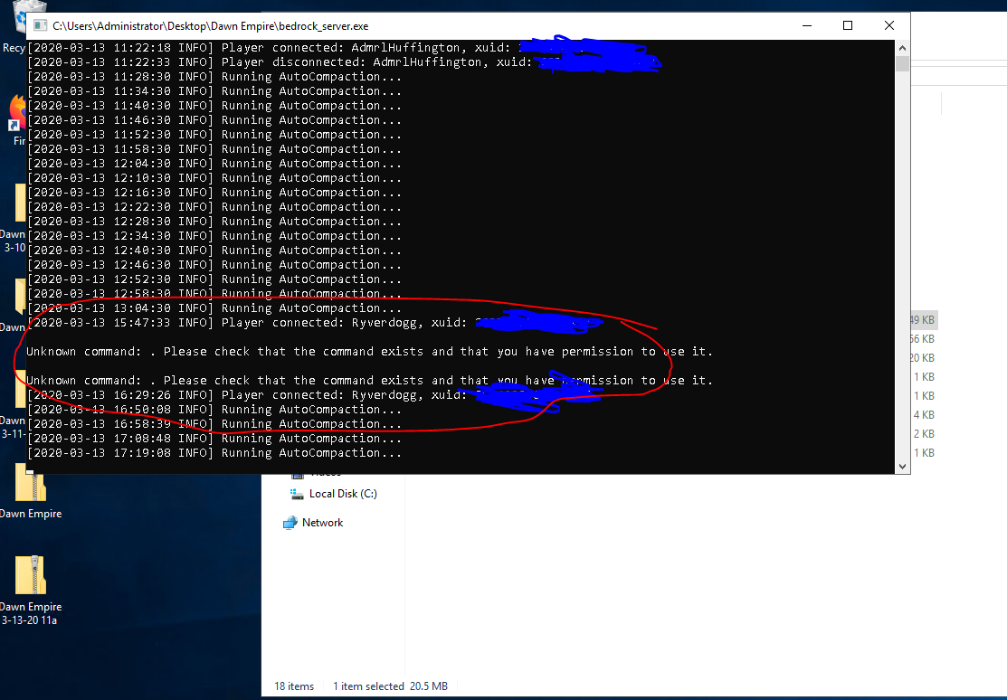The image size is (1007, 700).
Task: Click the 2 KB file size in Explorer
Action: 924,434
